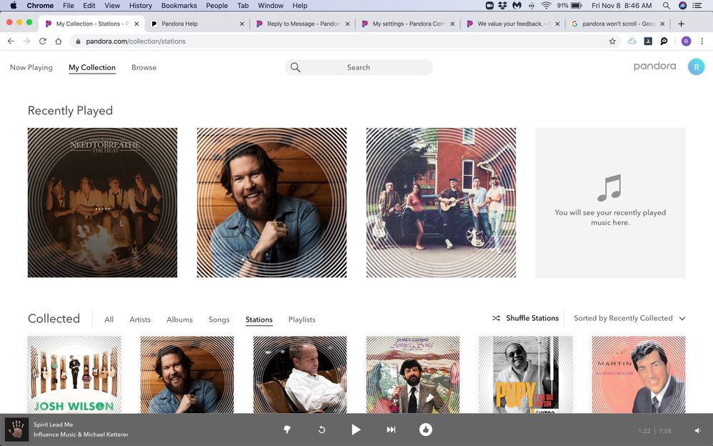Open the Bookmarks menu in the menu bar
The image size is (713, 446).
point(179,5)
